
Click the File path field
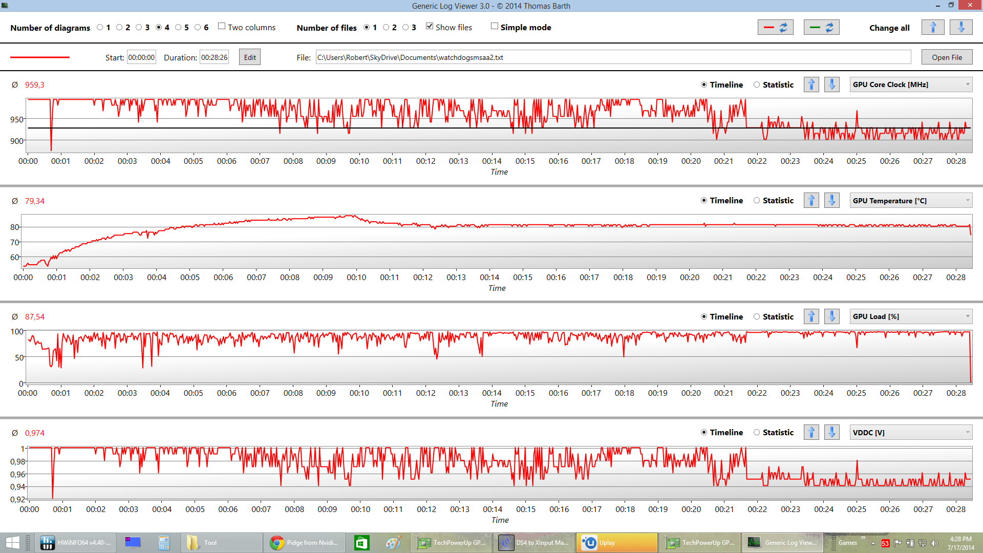613,57
